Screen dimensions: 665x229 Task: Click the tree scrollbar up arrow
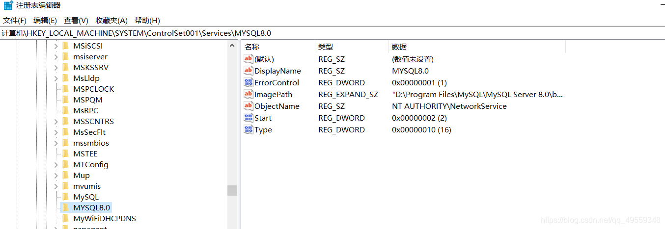[232, 46]
